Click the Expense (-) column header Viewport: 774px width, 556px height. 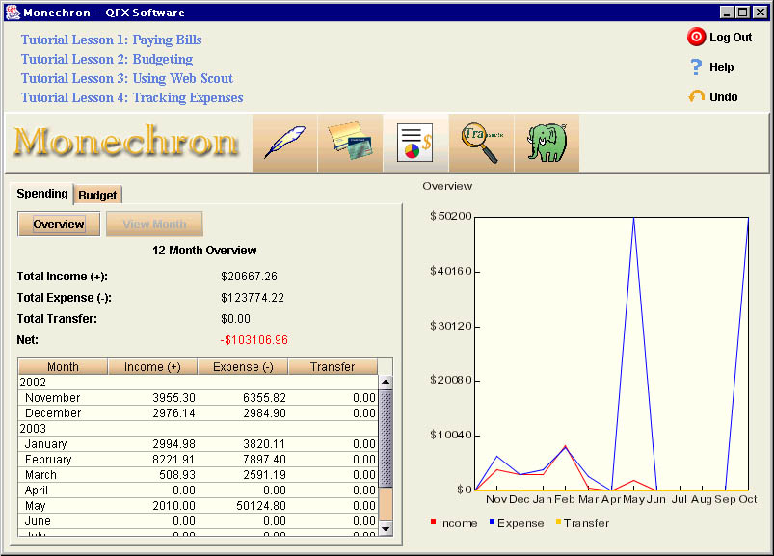(x=242, y=367)
